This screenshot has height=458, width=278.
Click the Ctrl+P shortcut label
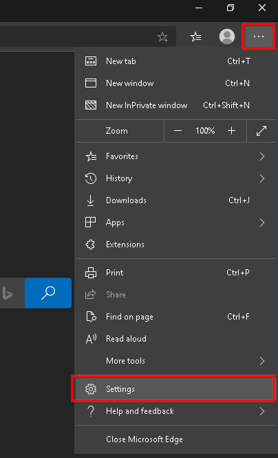(237, 273)
